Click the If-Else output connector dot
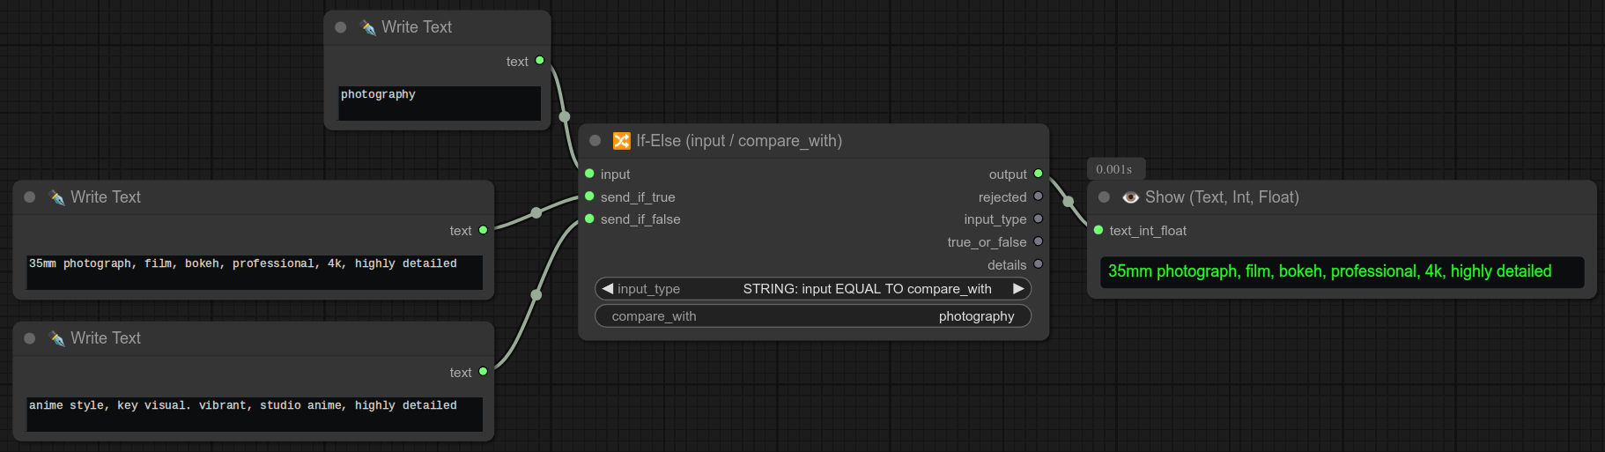 (x=1038, y=174)
